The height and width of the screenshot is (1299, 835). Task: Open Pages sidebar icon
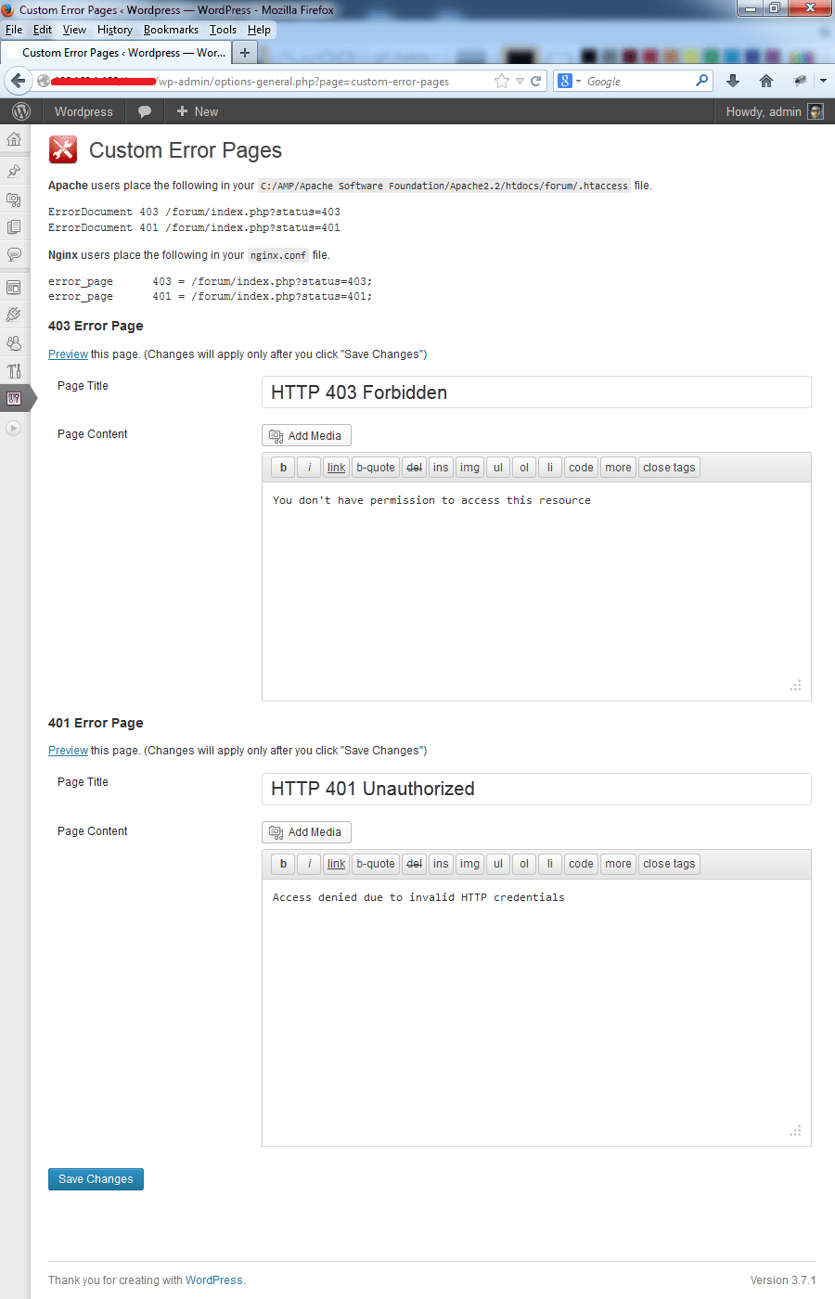[14, 226]
